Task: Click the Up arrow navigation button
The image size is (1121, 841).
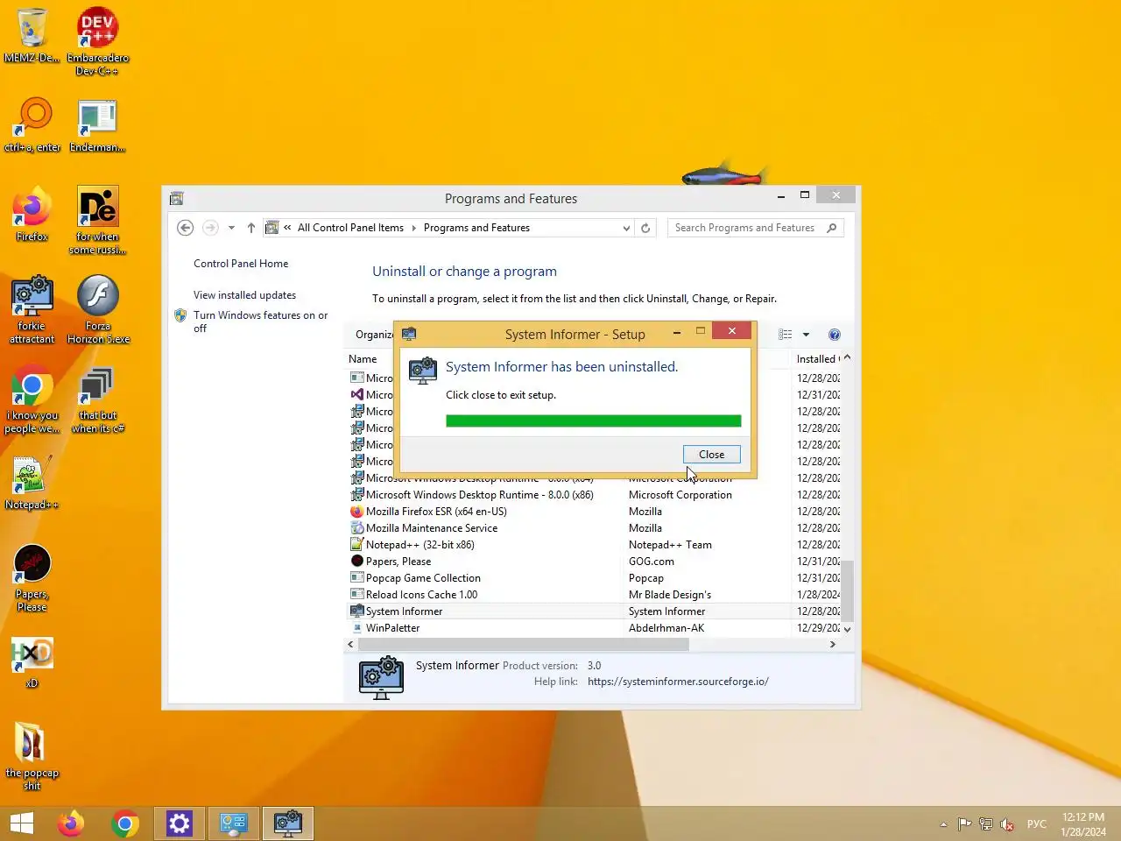Action: tap(251, 228)
